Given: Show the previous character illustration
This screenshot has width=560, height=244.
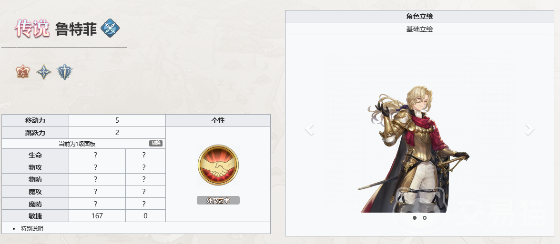Looking at the screenshot, I should [309, 129].
